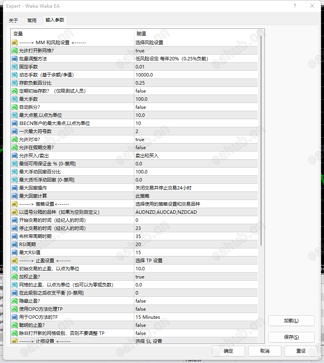Click the icon beside 最大RSI值
This screenshot has width=324, height=363.
click(x=14, y=253)
